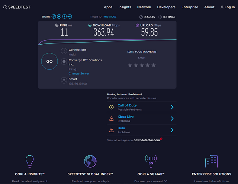
Task: Click the Xbox Live warning icon
Action: 112,118
